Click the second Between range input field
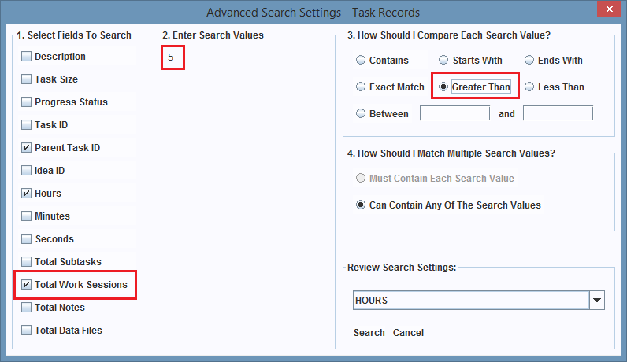 tap(558, 113)
